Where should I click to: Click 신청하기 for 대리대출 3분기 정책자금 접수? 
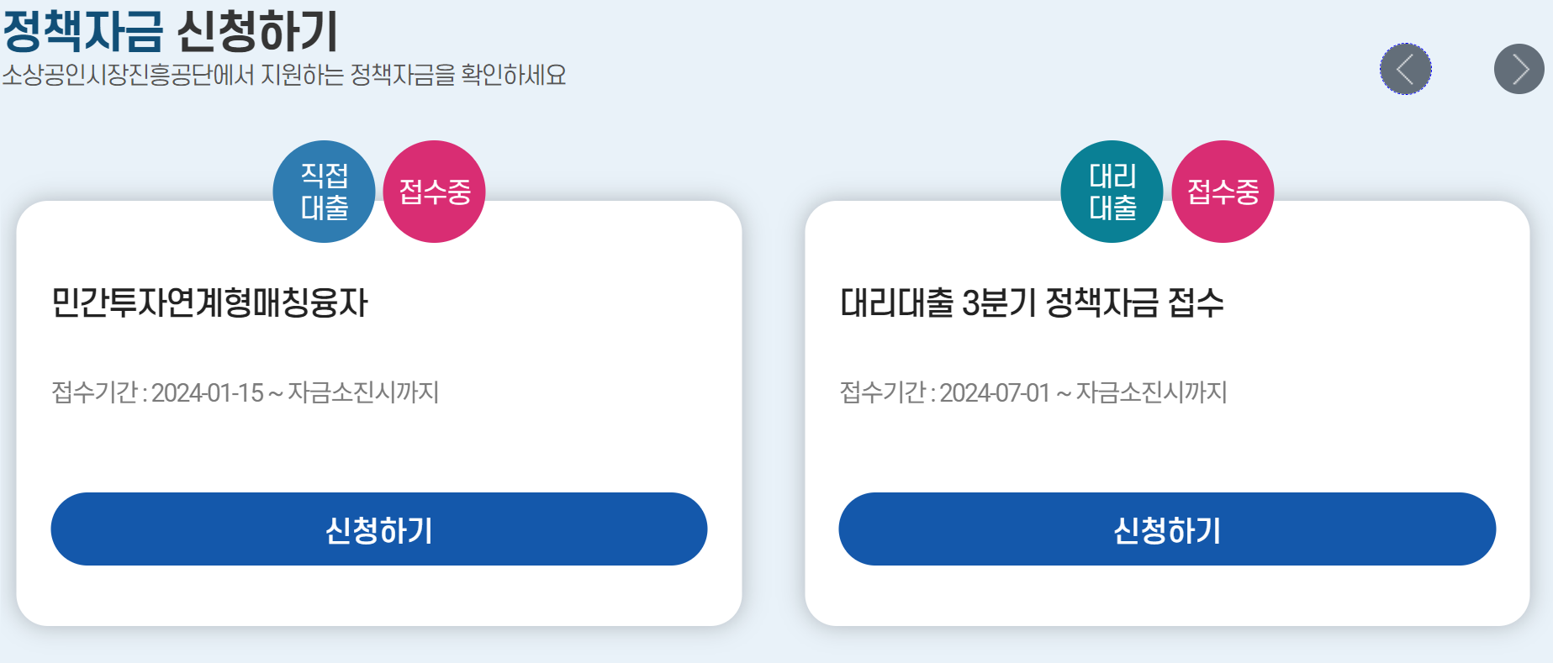[1167, 529]
